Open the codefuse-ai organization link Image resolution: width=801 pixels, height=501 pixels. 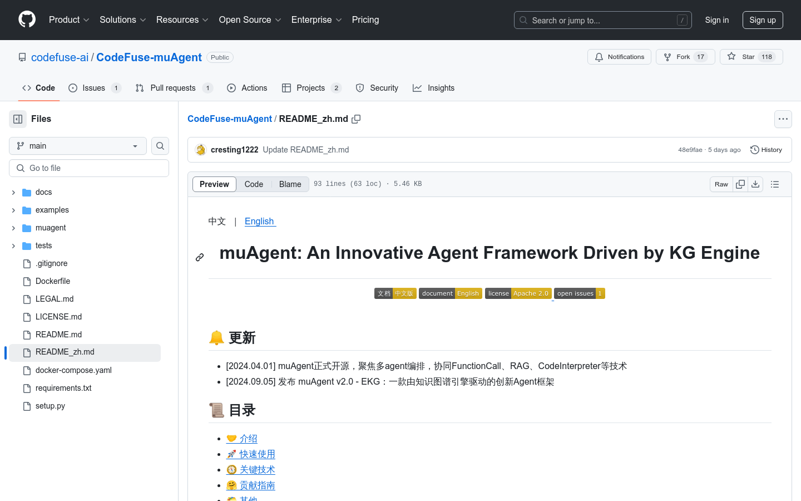pyautogui.click(x=60, y=57)
